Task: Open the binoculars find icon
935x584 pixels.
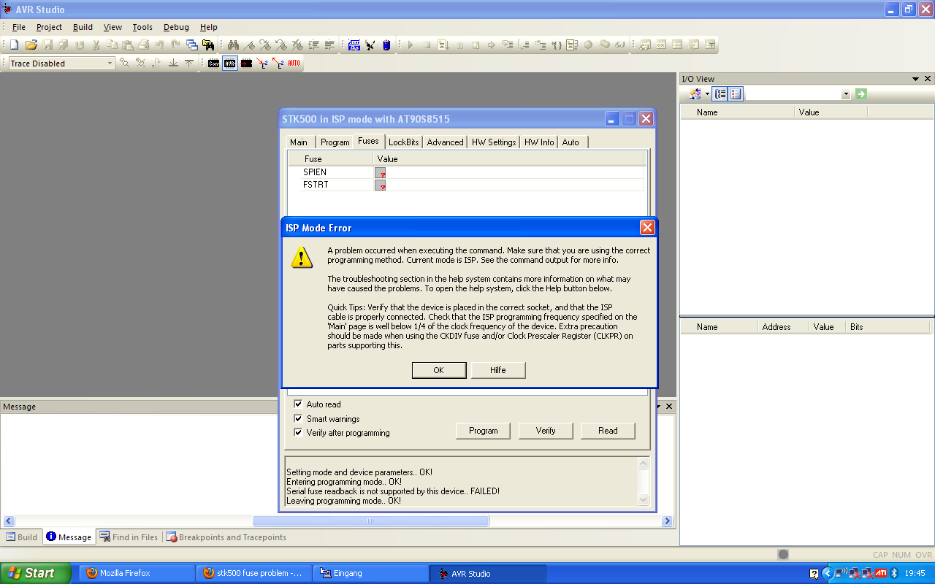Action: click(233, 45)
